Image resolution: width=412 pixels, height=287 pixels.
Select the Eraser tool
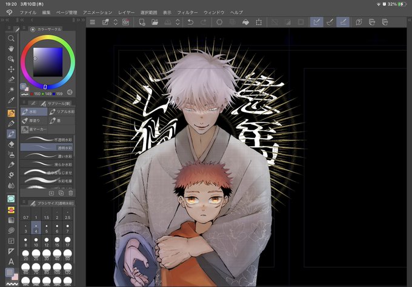11,144
